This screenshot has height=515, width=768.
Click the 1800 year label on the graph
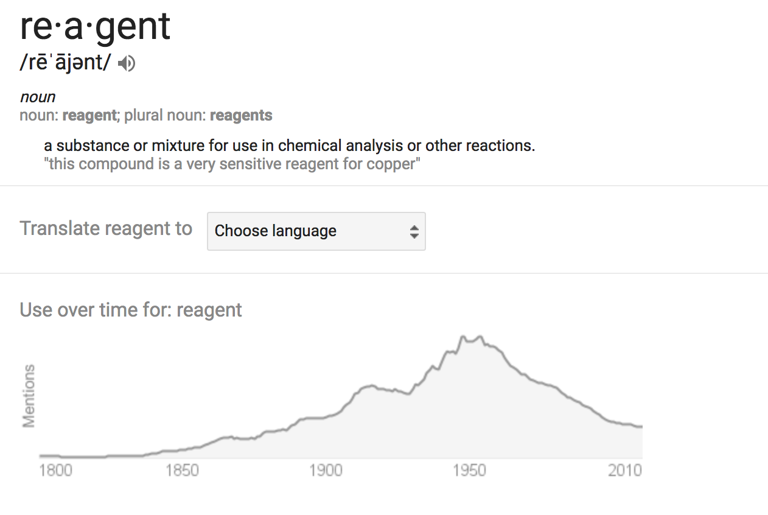click(x=55, y=471)
